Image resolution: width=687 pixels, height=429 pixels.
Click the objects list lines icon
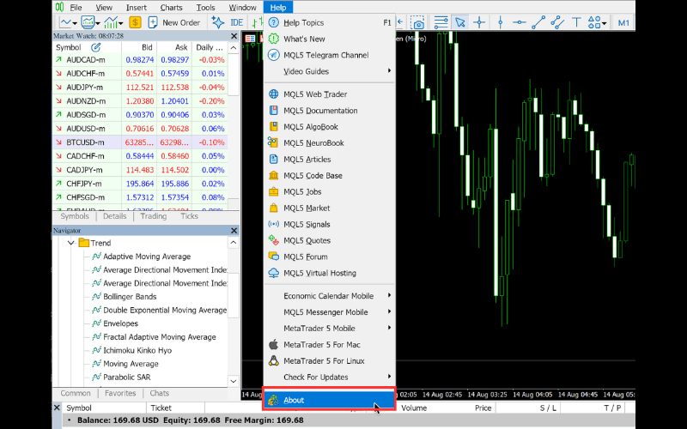point(441,22)
